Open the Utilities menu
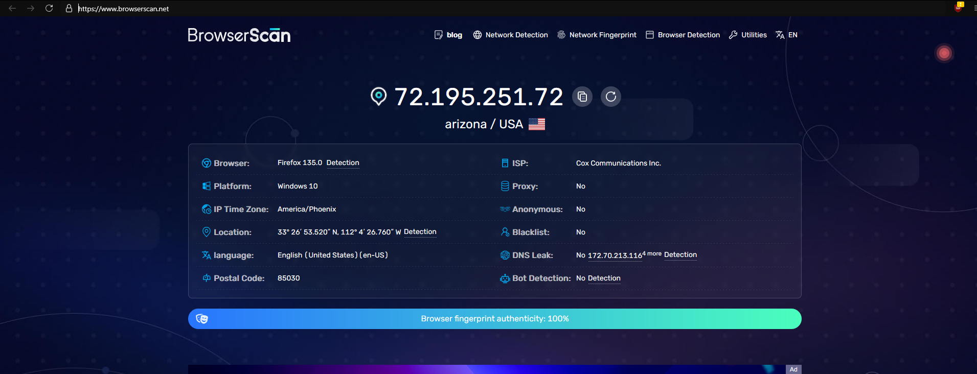 [754, 35]
